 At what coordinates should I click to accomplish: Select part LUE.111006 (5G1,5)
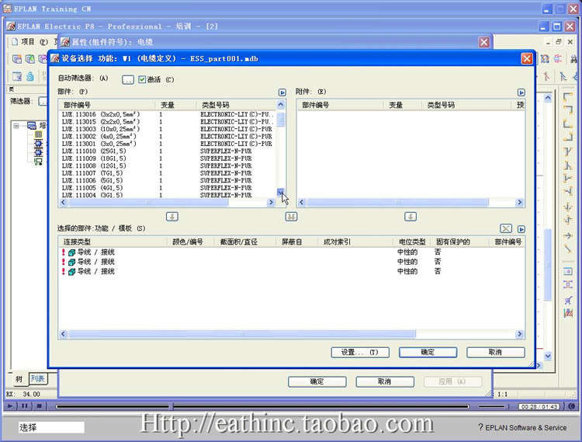coord(167,180)
